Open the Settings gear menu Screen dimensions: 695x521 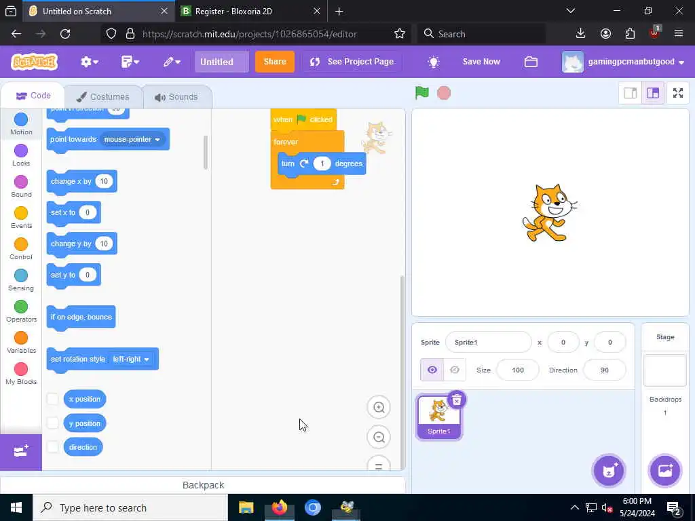tap(89, 62)
